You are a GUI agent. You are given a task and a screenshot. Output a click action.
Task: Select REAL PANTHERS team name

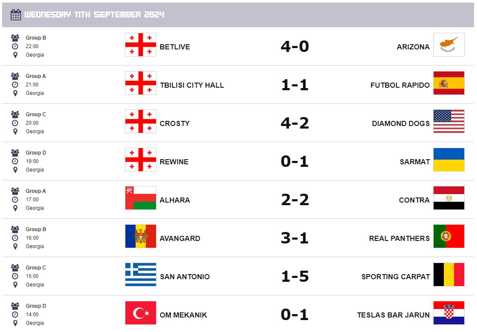tap(399, 238)
